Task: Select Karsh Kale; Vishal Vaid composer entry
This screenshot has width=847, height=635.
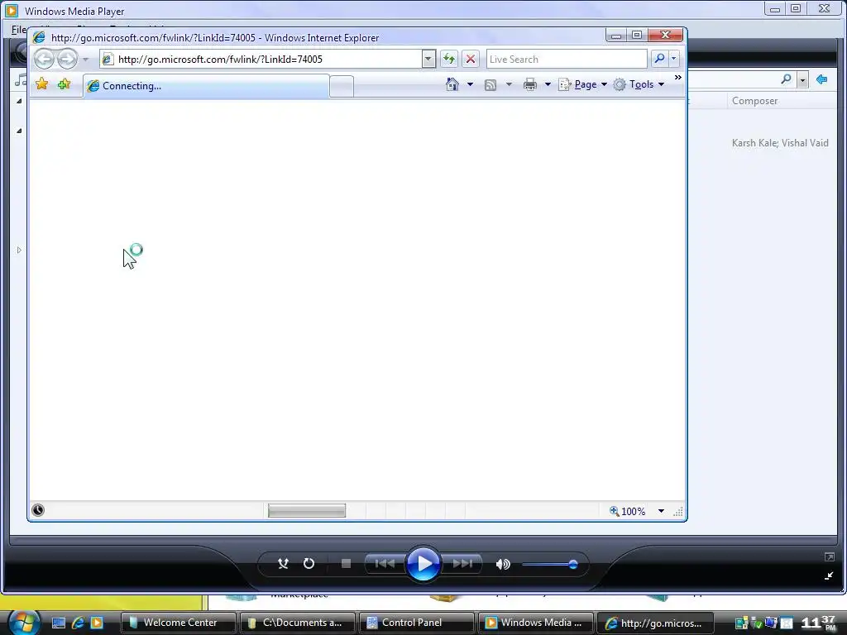Action: tap(780, 143)
